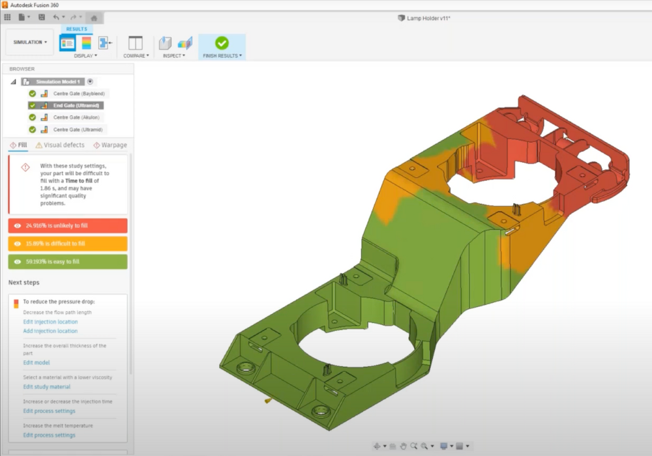The width and height of the screenshot is (652, 456).
Task: Open the display settings monitor icon
Action: (x=443, y=446)
